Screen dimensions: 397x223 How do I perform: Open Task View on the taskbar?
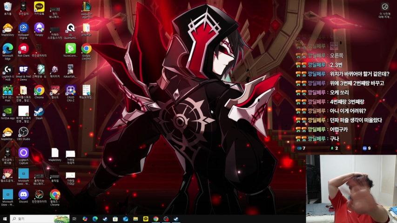click(x=74, y=219)
